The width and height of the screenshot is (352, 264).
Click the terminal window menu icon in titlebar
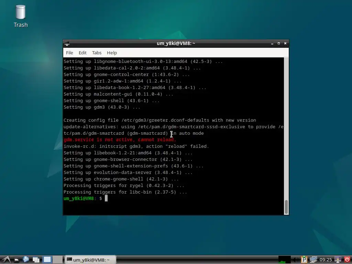[67, 44]
